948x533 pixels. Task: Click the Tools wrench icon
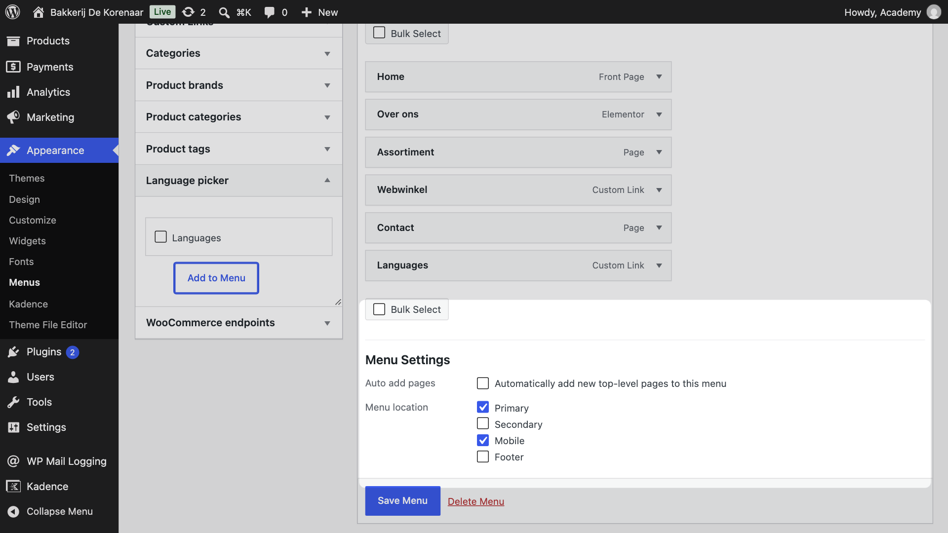[13, 402]
